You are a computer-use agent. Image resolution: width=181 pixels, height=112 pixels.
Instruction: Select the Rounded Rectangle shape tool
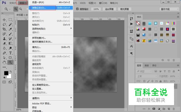click(x=10, y=58)
